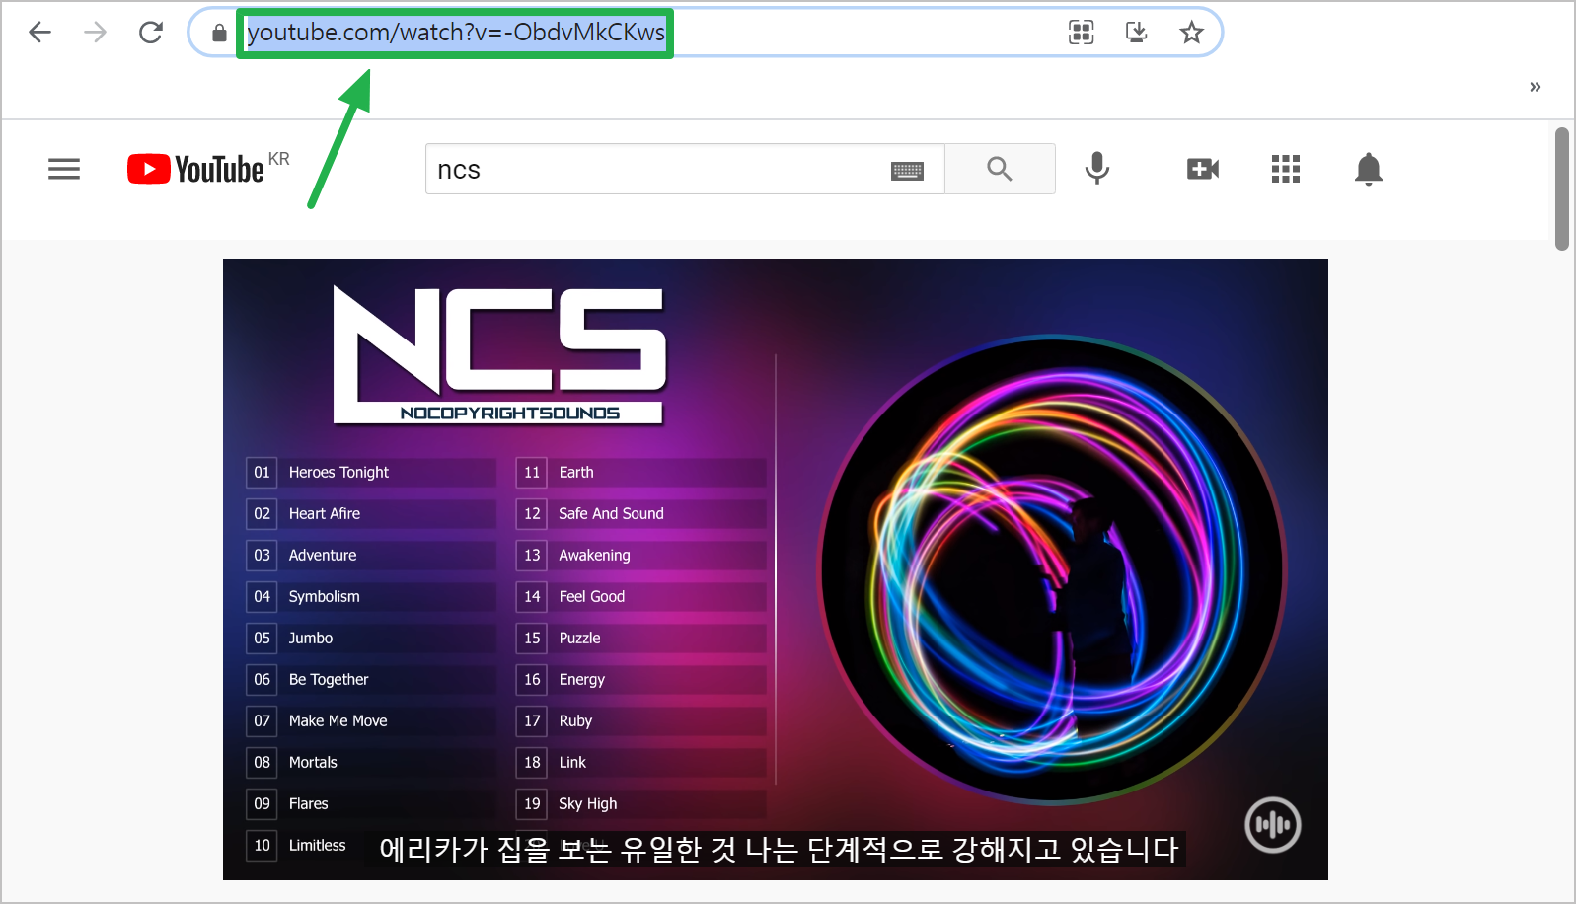Click track 11 Earth

point(641,472)
